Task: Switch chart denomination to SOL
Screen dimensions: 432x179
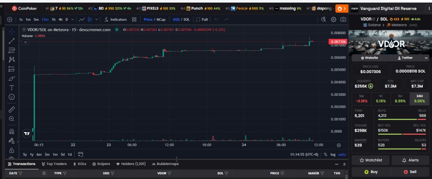Action: [x=186, y=19]
